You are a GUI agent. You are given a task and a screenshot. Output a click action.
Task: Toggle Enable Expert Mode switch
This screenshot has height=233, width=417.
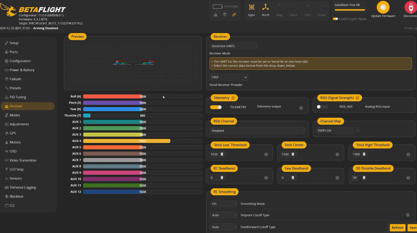(335, 19)
